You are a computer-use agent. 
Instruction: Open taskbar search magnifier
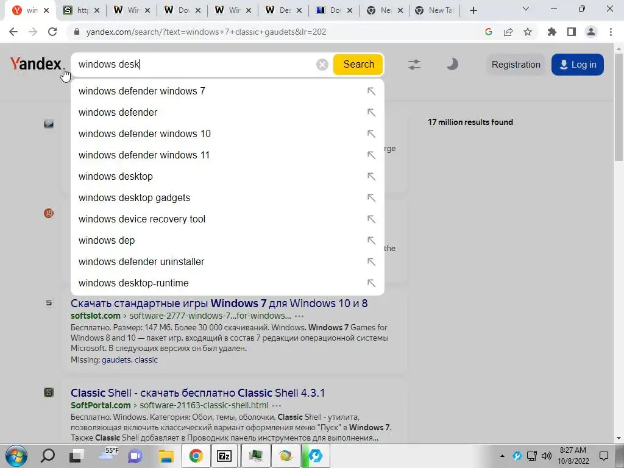(x=48, y=456)
